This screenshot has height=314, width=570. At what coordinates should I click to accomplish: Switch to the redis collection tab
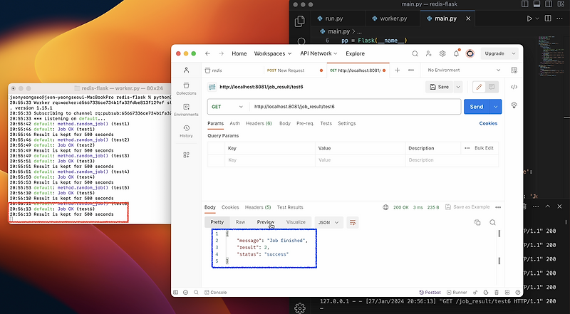click(214, 70)
